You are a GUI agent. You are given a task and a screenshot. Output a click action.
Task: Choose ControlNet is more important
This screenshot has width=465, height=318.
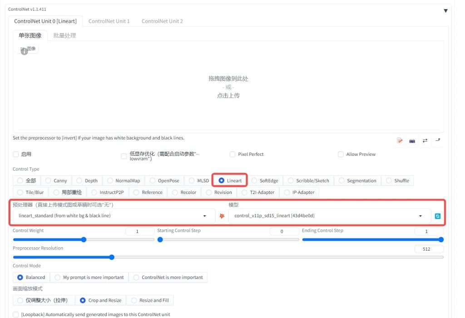click(x=168, y=278)
